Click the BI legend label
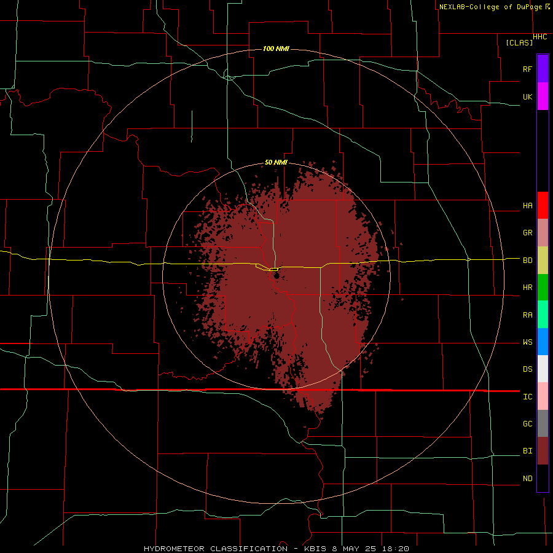 click(x=527, y=451)
